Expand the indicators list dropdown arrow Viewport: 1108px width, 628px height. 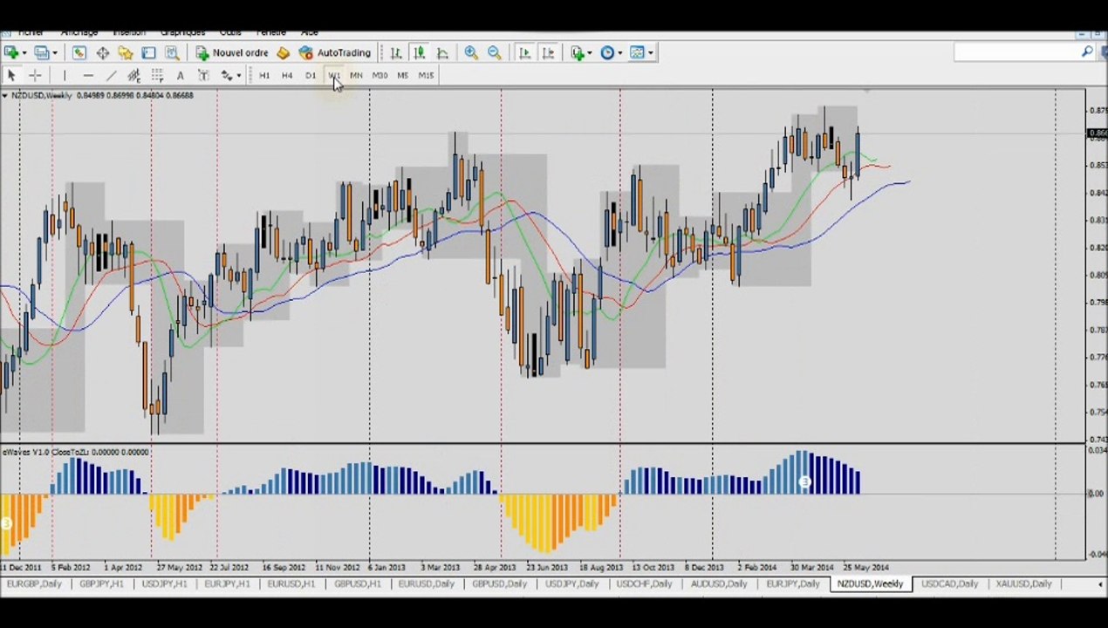[590, 53]
